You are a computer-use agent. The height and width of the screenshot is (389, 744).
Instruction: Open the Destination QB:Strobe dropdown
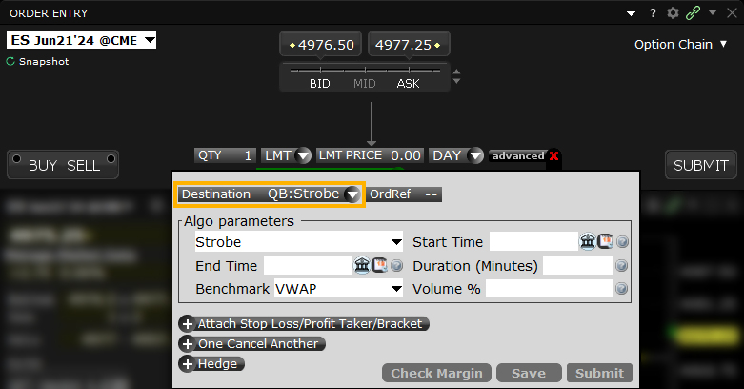point(352,194)
